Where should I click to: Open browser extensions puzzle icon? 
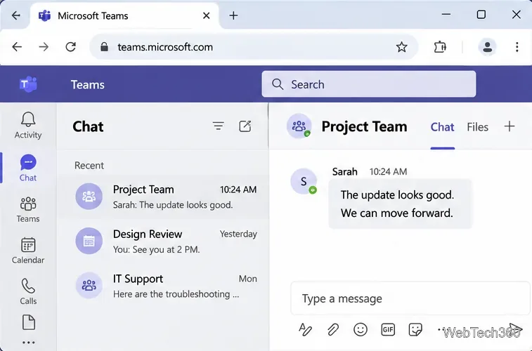(440, 47)
